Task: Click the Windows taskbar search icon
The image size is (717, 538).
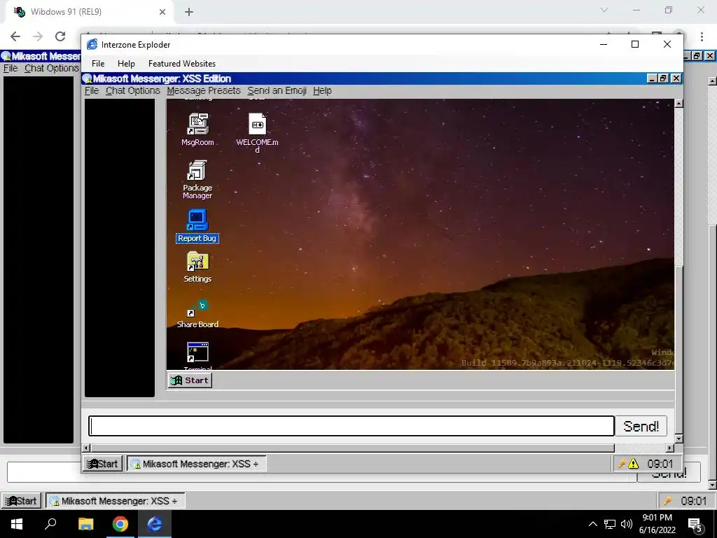Action: 50,524
